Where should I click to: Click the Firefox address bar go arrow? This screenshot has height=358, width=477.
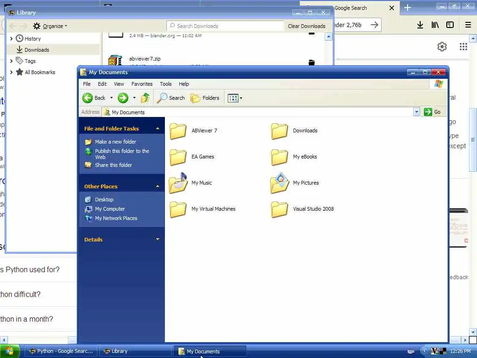click(375, 25)
